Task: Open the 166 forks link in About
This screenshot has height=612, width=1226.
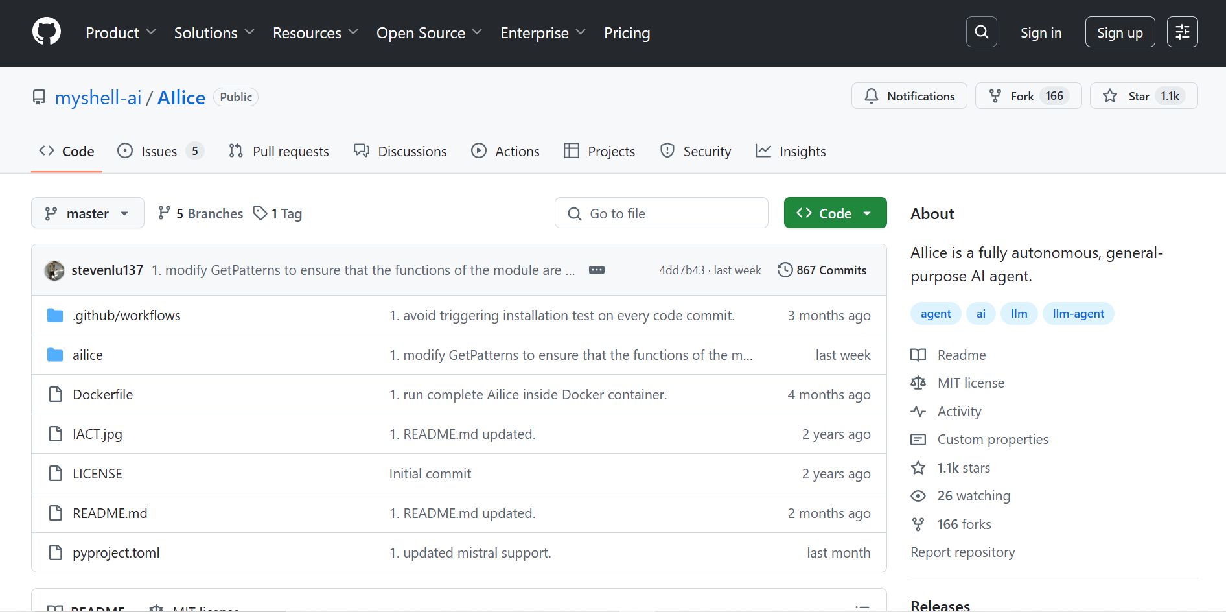Action: click(x=951, y=524)
